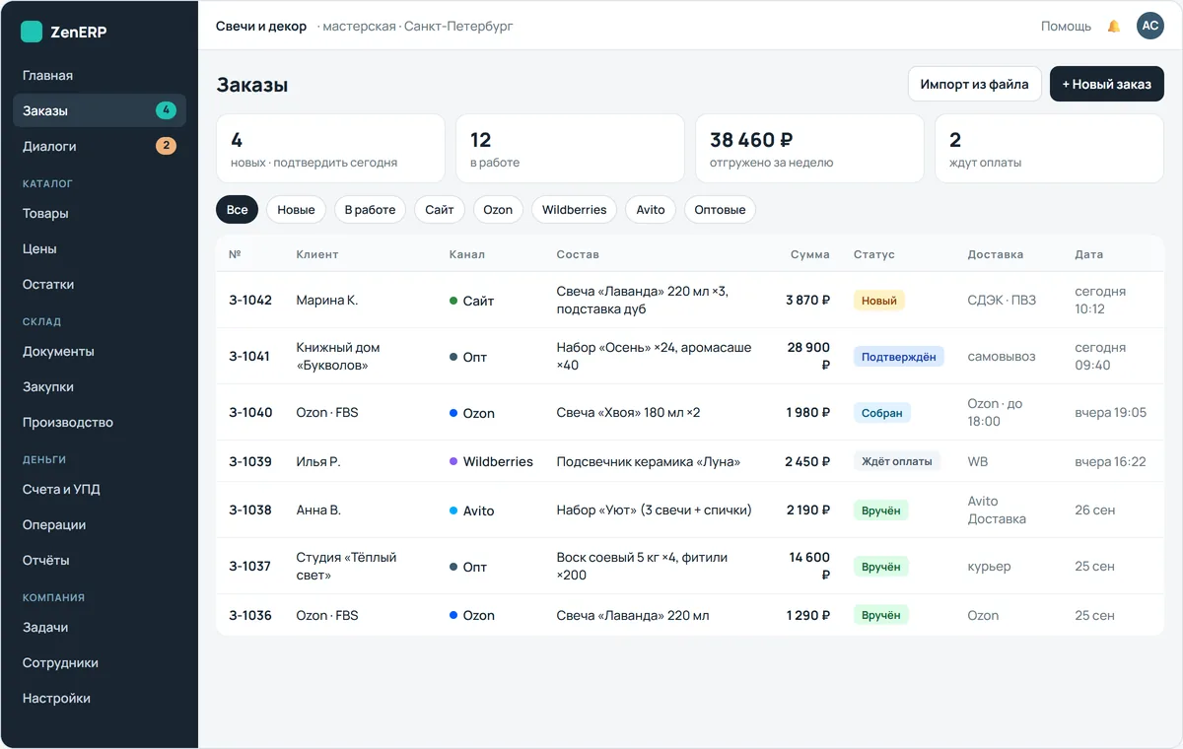Click the Сумма column header
The width and height of the screenshot is (1183, 749).
click(810, 254)
